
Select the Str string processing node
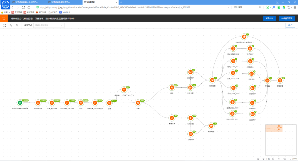38,103
